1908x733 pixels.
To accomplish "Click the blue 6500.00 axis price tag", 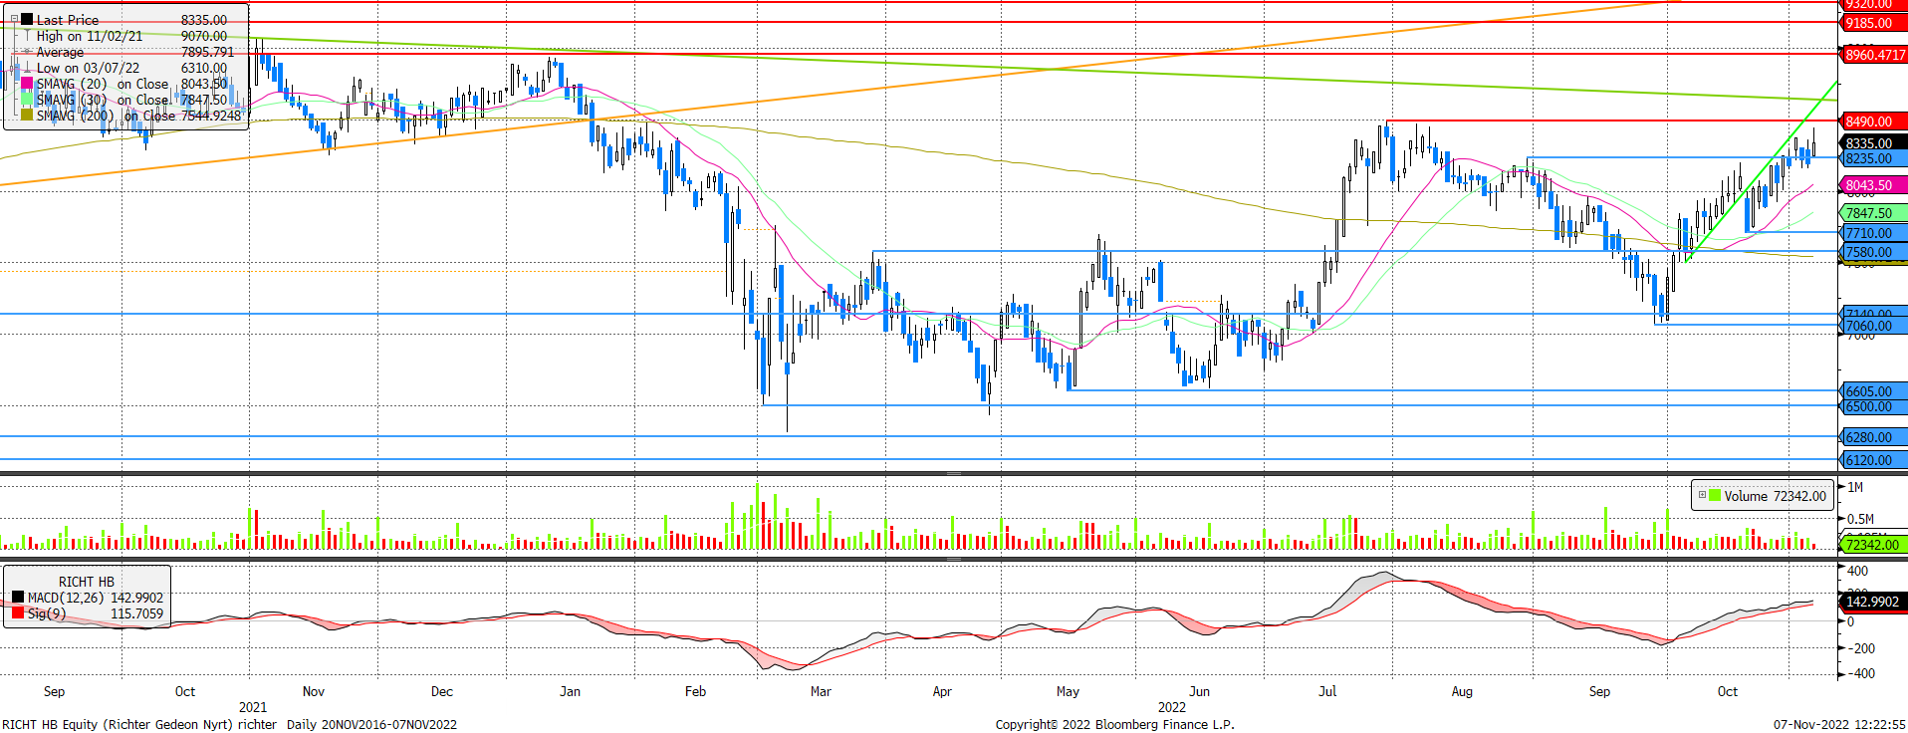I will coord(1871,406).
